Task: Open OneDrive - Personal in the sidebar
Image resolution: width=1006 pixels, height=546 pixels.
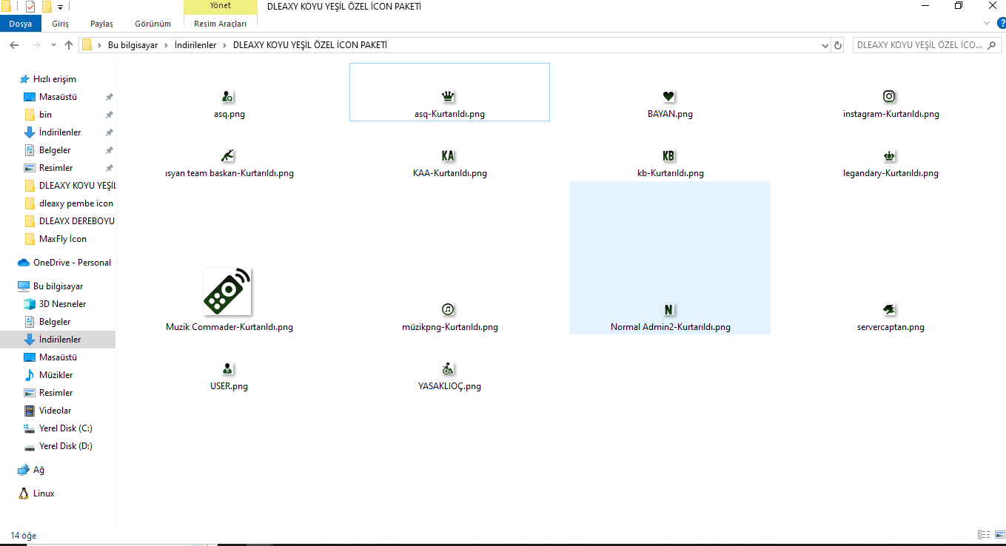Action: pos(72,263)
